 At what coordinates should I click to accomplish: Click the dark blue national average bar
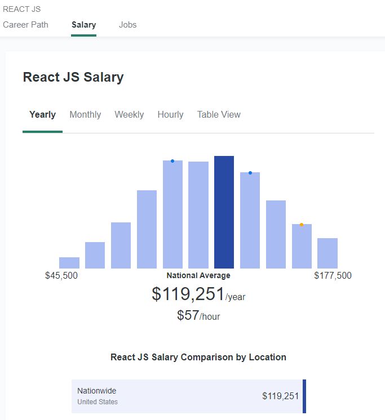(224, 212)
